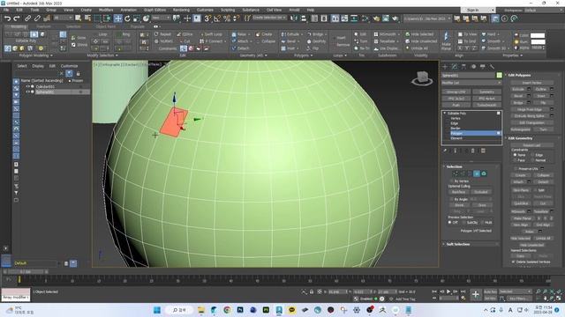Click the Symmetry modifier button
565x317 pixels.
486,92
